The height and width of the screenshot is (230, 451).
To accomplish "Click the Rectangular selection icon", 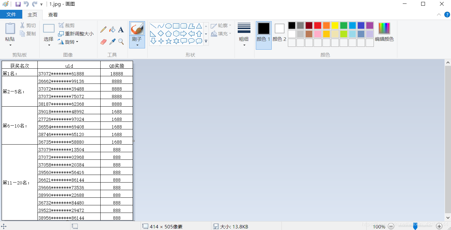I will coord(49,29).
